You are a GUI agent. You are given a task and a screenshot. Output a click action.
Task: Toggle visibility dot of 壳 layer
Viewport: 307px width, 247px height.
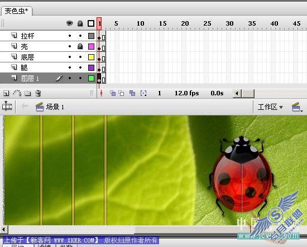point(70,46)
